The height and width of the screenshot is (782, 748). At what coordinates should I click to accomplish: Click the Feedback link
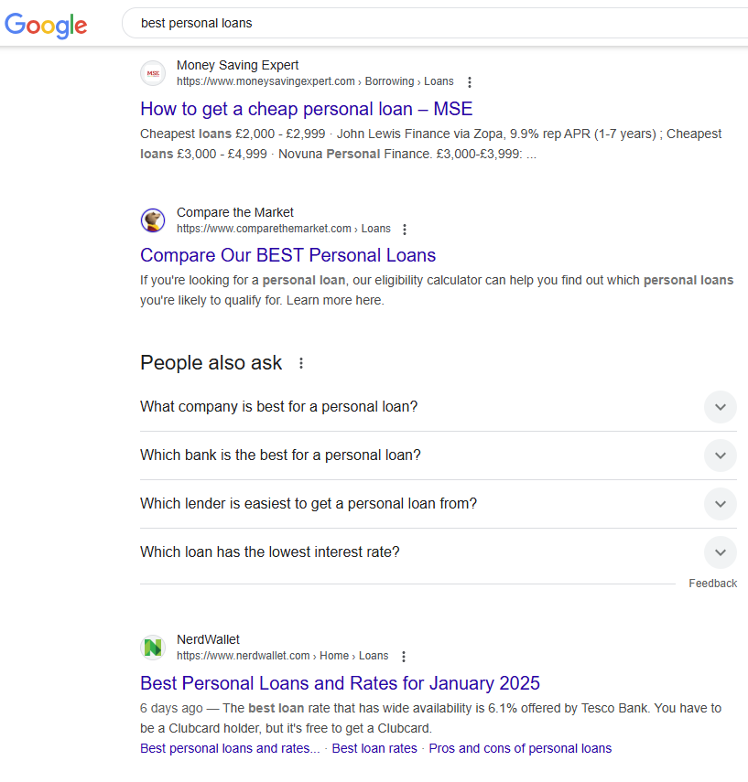(x=712, y=584)
